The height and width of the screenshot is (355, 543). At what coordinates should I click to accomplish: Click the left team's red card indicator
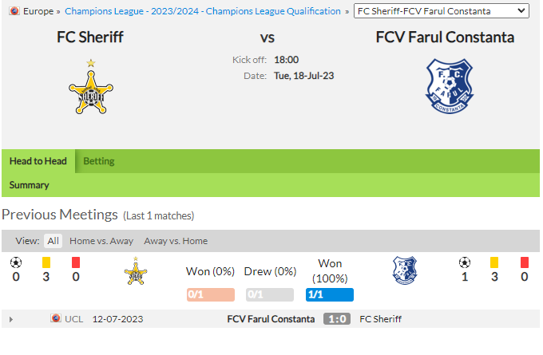(x=76, y=262)
